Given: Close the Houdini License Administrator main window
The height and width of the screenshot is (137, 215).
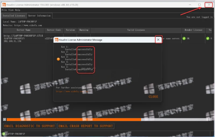Looking at the screenshot, I should (209, 5).
